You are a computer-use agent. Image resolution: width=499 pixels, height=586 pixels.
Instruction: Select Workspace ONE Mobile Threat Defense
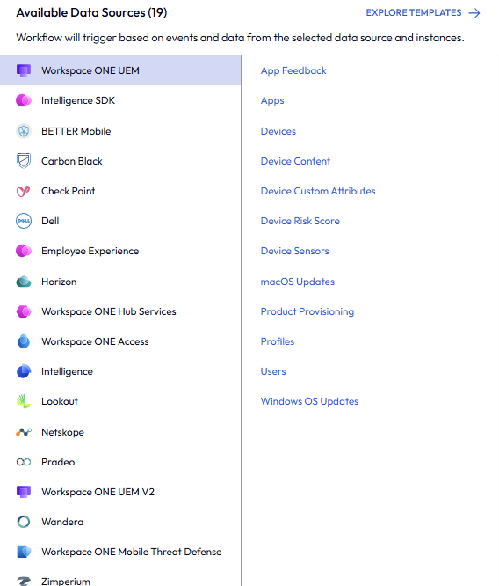tap(120, 552)
